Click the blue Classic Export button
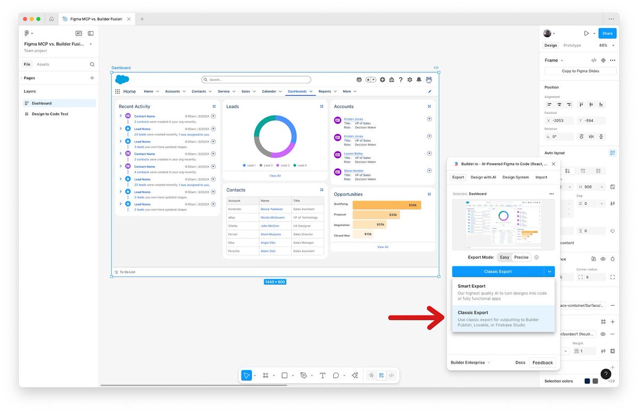 pos(498,271)
